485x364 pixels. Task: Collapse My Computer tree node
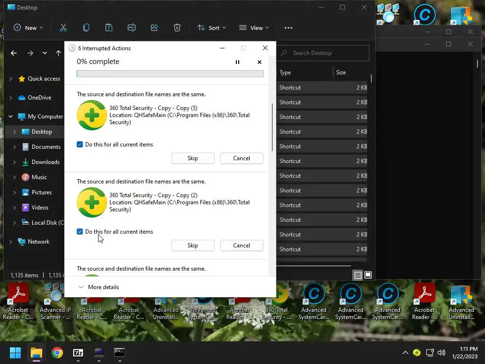[x=11, y=117]
